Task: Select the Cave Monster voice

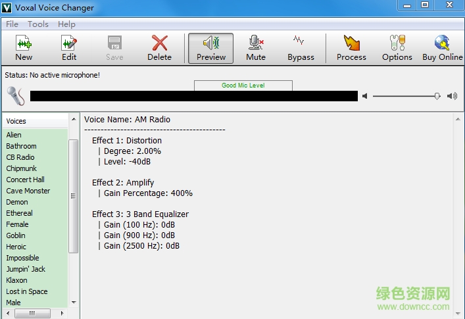Action: tap(36, 191)
